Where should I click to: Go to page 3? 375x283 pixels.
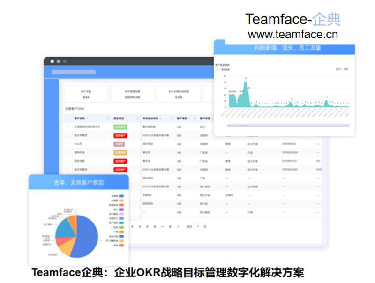coord(132,226)
